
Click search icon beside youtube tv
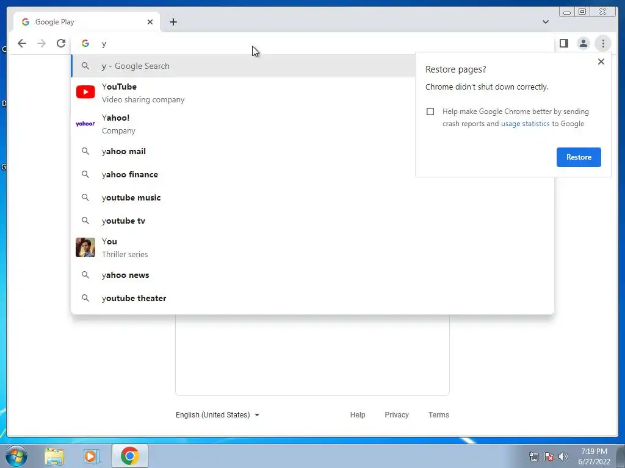click(x=85, y=221)
